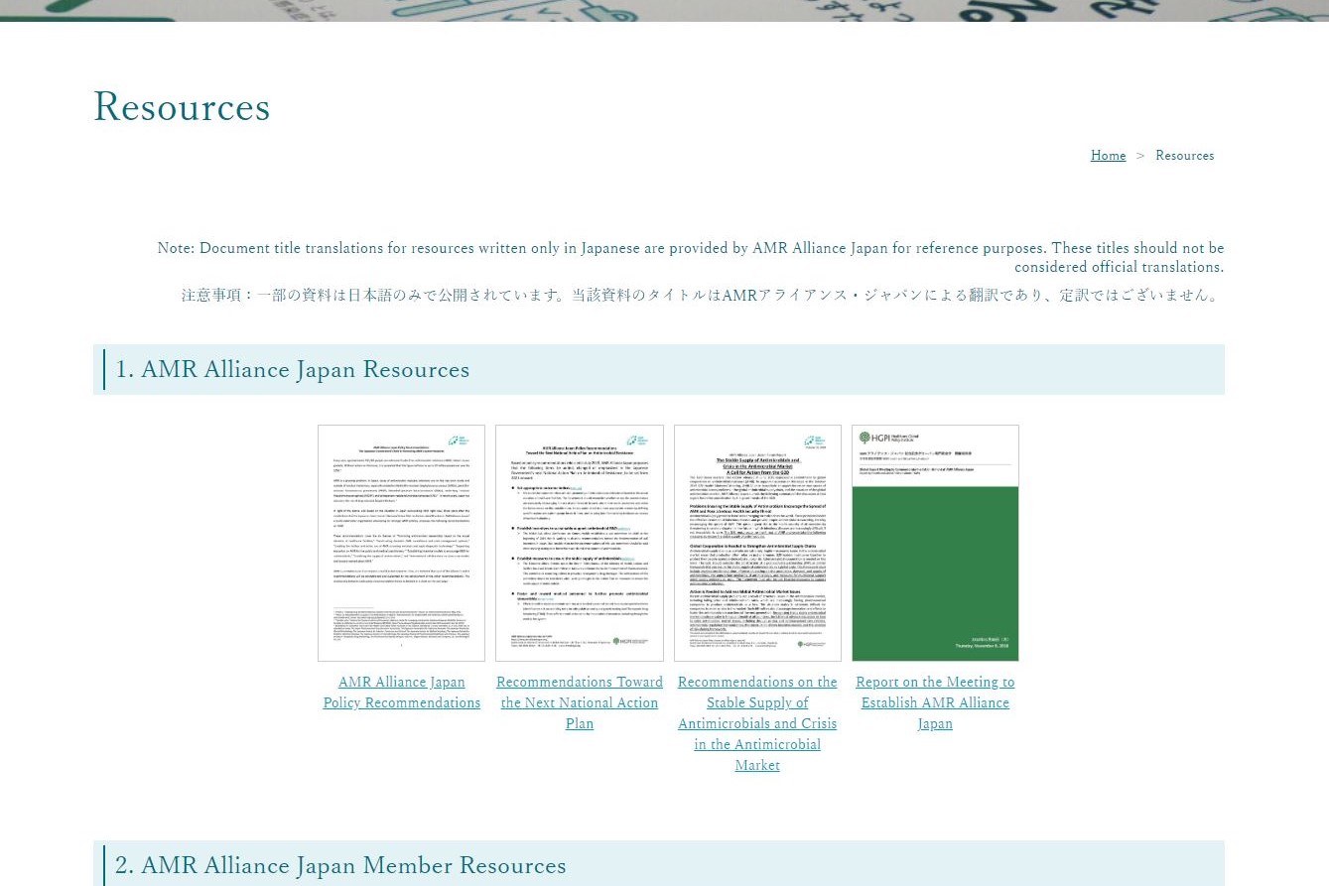Click the header banner image at top
The width and height of the screenshot is (1329, 886).
pos(664,10)
